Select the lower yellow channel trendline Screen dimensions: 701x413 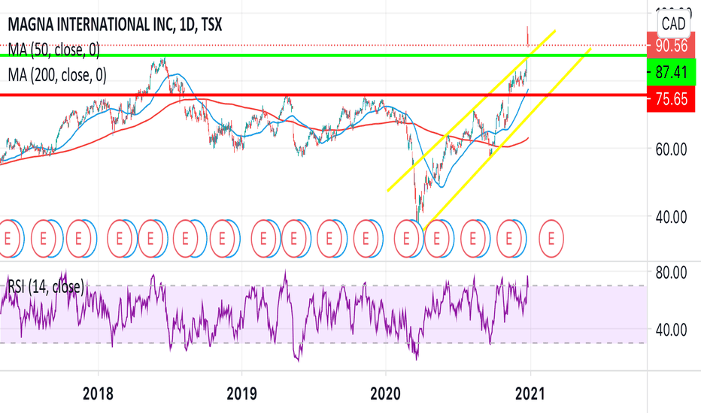(x=507, y=139)
